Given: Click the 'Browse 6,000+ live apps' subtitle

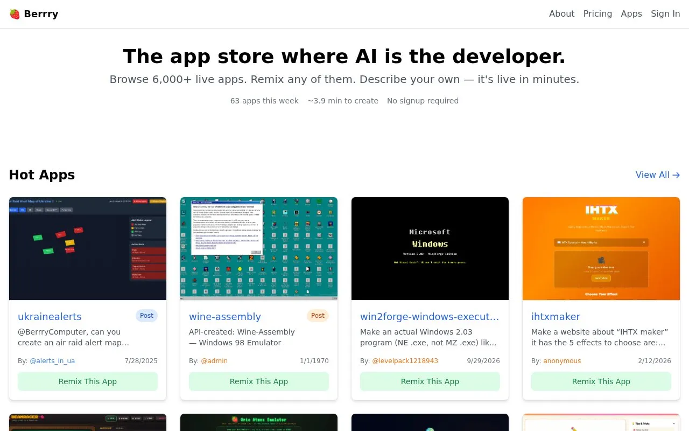Looking at the screenshot, I should pos(344,79).
